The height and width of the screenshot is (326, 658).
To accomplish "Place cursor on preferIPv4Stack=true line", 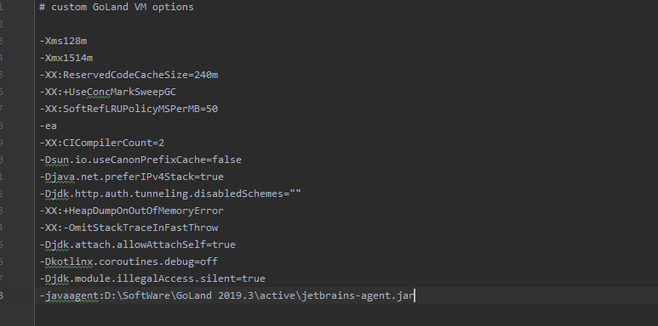I will (132, 177).
